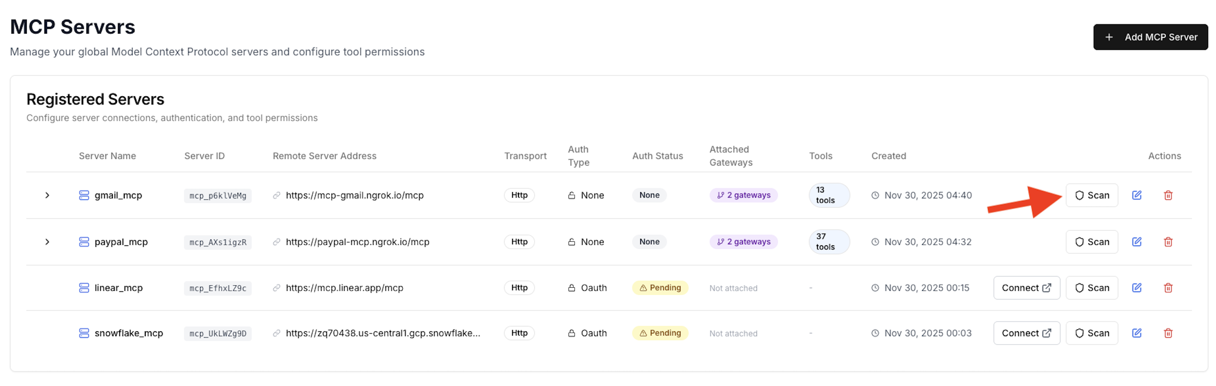Click the snowflake_mcp Pending status badge
Screen dimensions: 1216x386
[x=660, y=333]
